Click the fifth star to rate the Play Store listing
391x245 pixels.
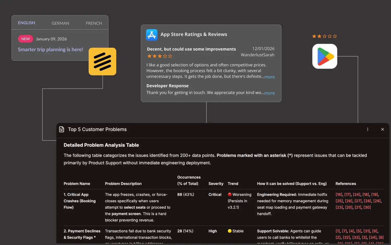[335, 36]
